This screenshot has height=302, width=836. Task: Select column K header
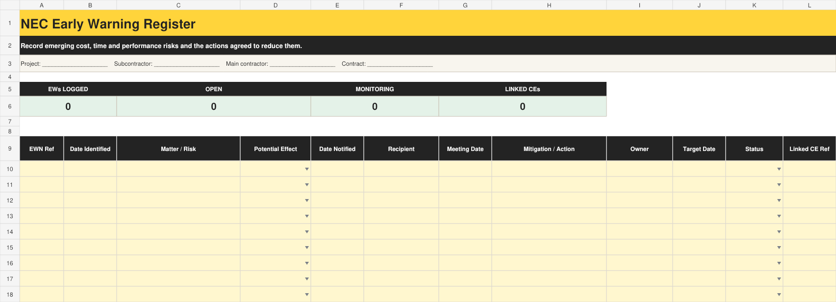[754, 5]
